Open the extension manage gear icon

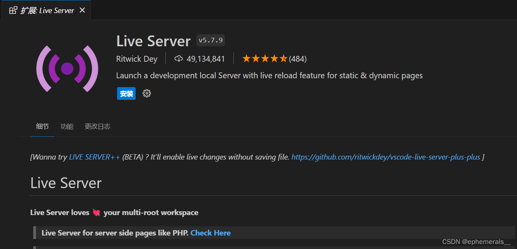(x=146, y=93)
